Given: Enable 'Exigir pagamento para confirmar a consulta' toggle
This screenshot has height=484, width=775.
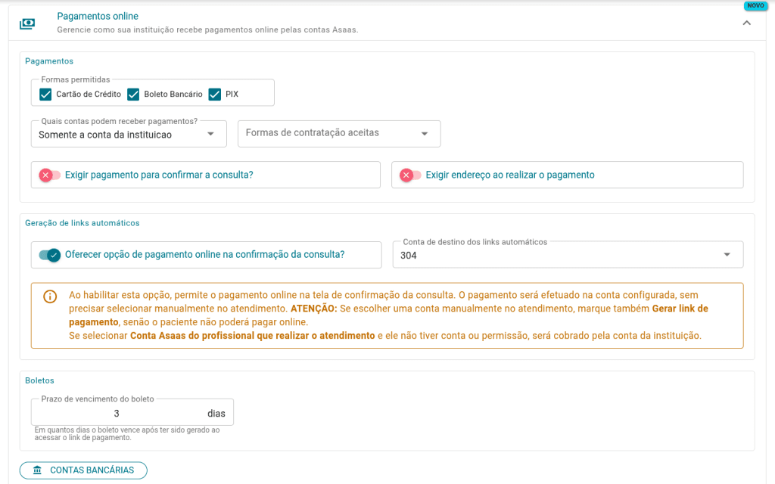Looking at the screenshot, I should click(49, 175).
